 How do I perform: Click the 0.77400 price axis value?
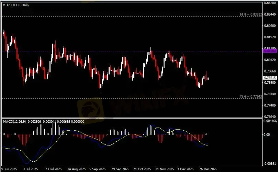pos(270,105)
